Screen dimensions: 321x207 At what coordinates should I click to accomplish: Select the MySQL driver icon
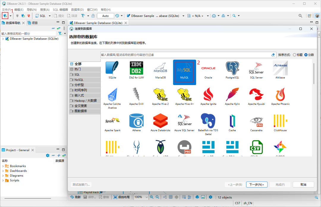tap(185, 72)
